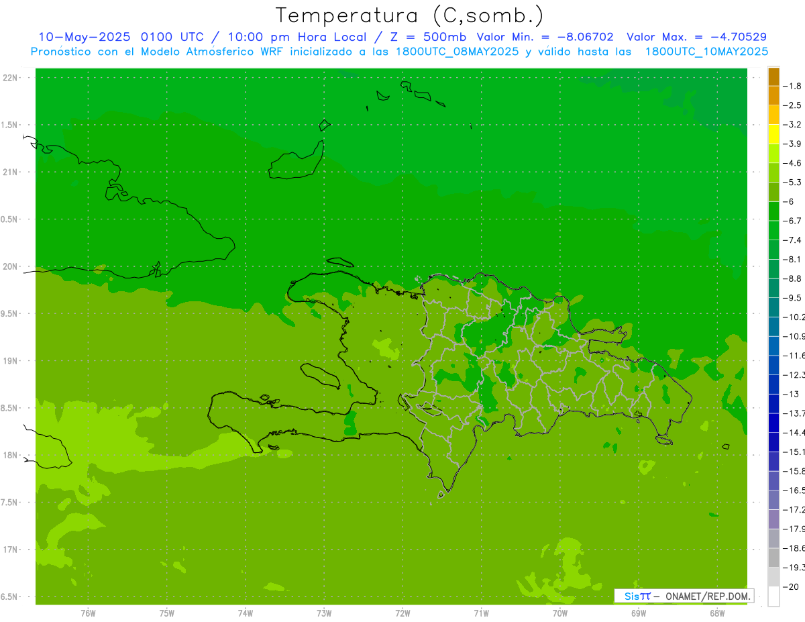Select 'Valor Max. = -4.70529' text
Viewport: 805px width, 622px height.
tap(696, 37)
